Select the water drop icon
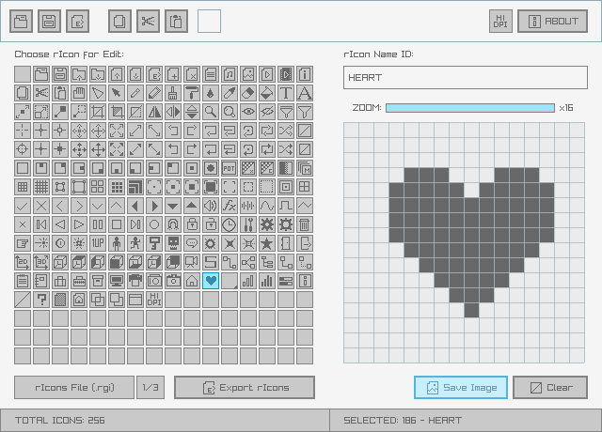Screen dimensions: 602x432 pyautogui.click(x=211, y=93)
